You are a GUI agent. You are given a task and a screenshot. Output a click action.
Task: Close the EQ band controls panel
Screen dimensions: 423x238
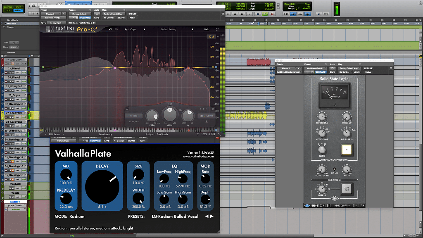[x=213, y=109]
